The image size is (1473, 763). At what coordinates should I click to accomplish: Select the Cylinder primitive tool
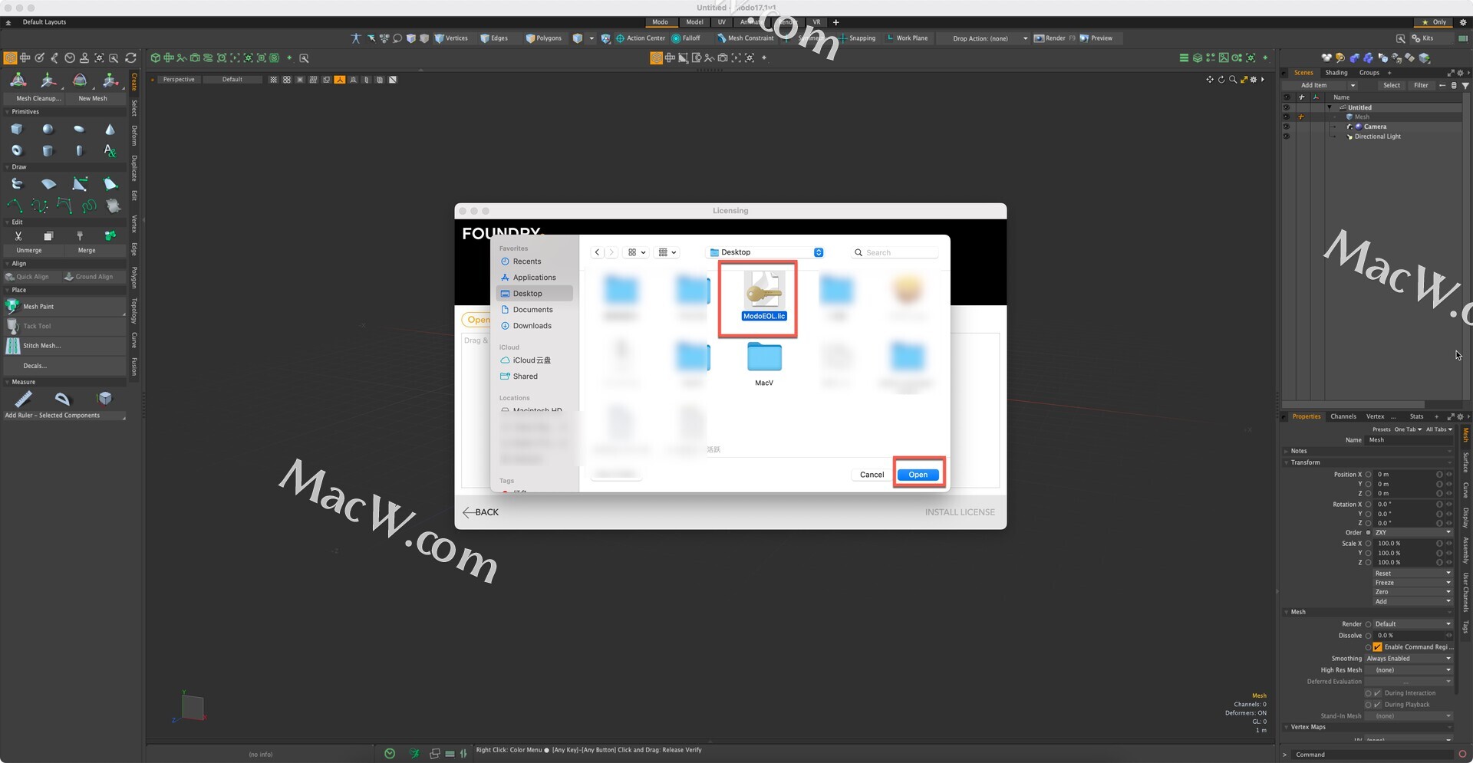(x=48, y=150)
